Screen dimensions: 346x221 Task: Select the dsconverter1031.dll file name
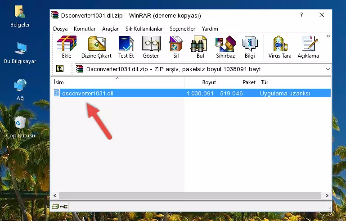[88, 93]
